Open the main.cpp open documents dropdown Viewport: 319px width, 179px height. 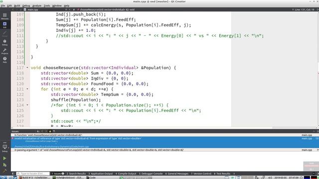tap(66, 9)
